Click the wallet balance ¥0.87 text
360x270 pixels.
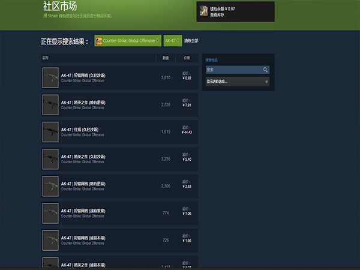223,9
